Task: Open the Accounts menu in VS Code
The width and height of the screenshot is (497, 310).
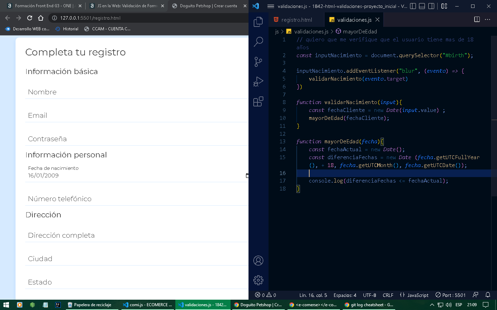Action: pyautogui.click(x=258, y=261)
